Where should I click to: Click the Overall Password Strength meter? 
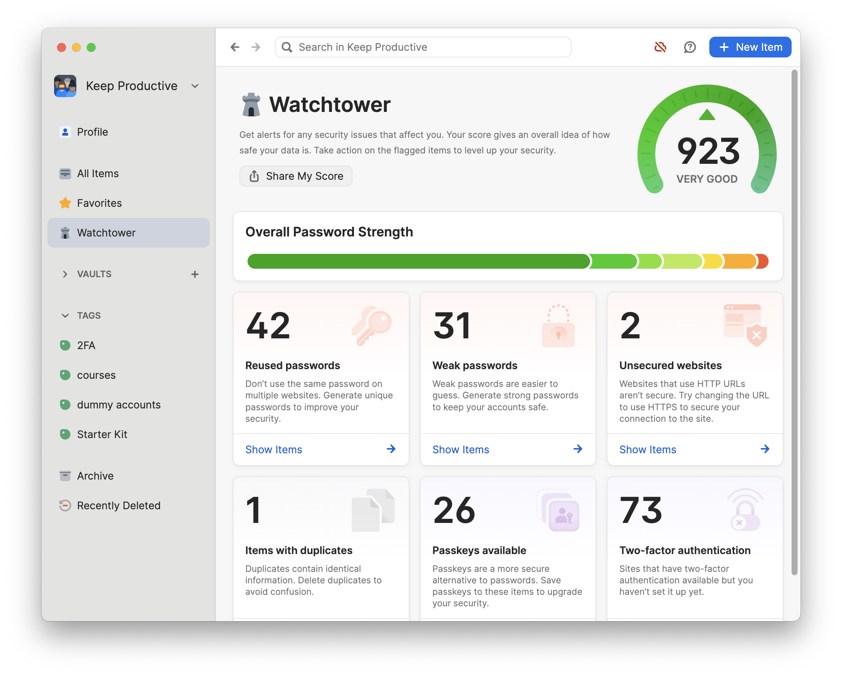[508, 261]
